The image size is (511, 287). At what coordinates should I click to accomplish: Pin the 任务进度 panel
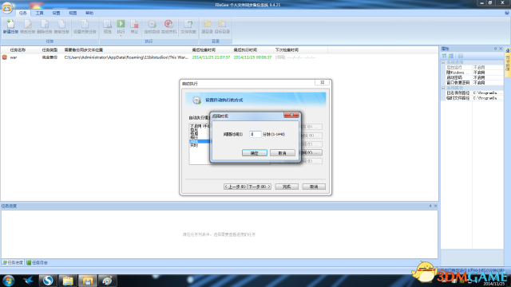[x=430, y=206]
